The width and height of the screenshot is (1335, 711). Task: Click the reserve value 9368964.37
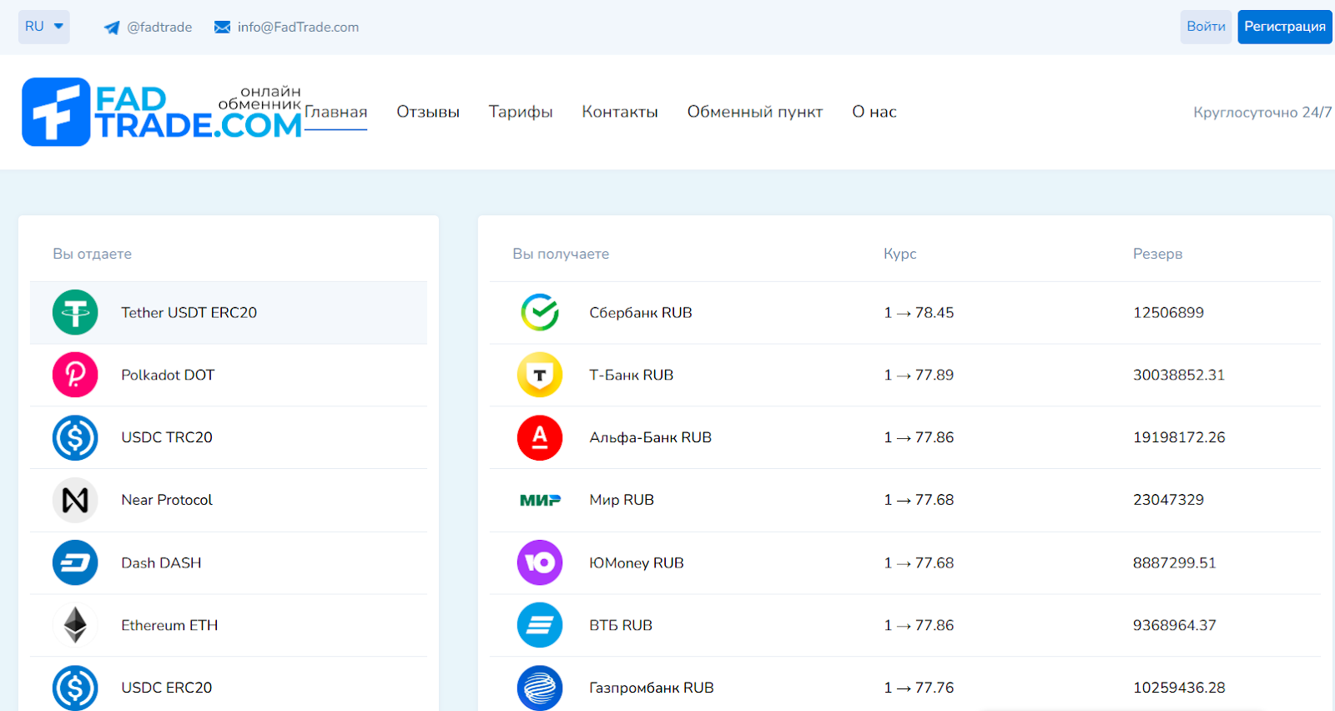(x=1175, y=625)
